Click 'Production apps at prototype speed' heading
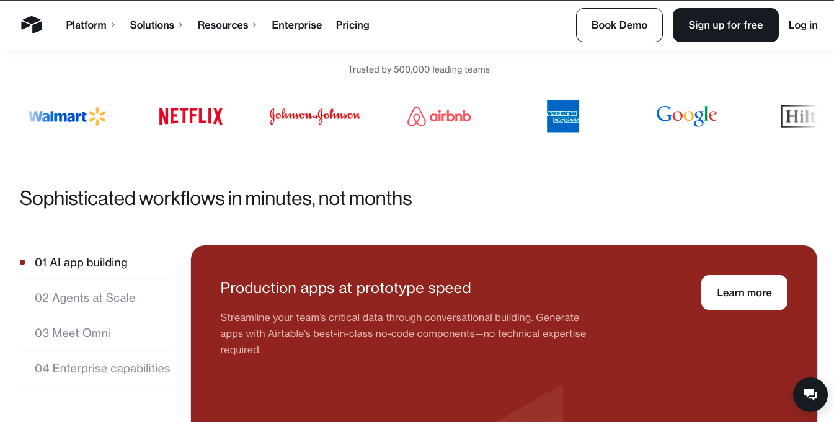 click(x=345, y=288)
